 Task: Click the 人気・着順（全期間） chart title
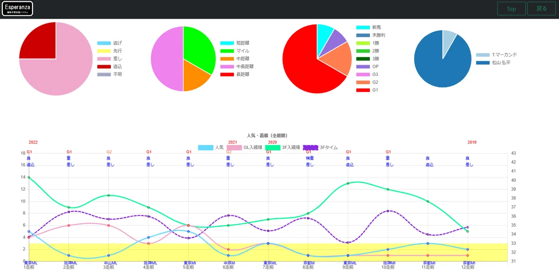tap(267, 136)
